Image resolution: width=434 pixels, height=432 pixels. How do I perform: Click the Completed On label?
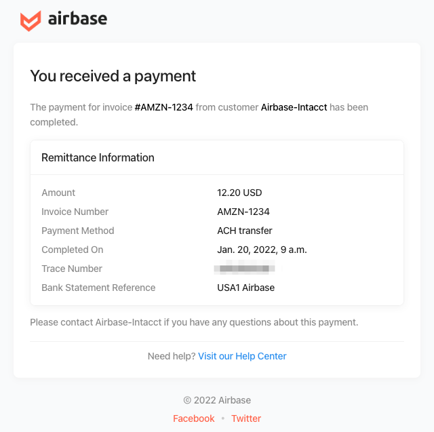point(73,250)
